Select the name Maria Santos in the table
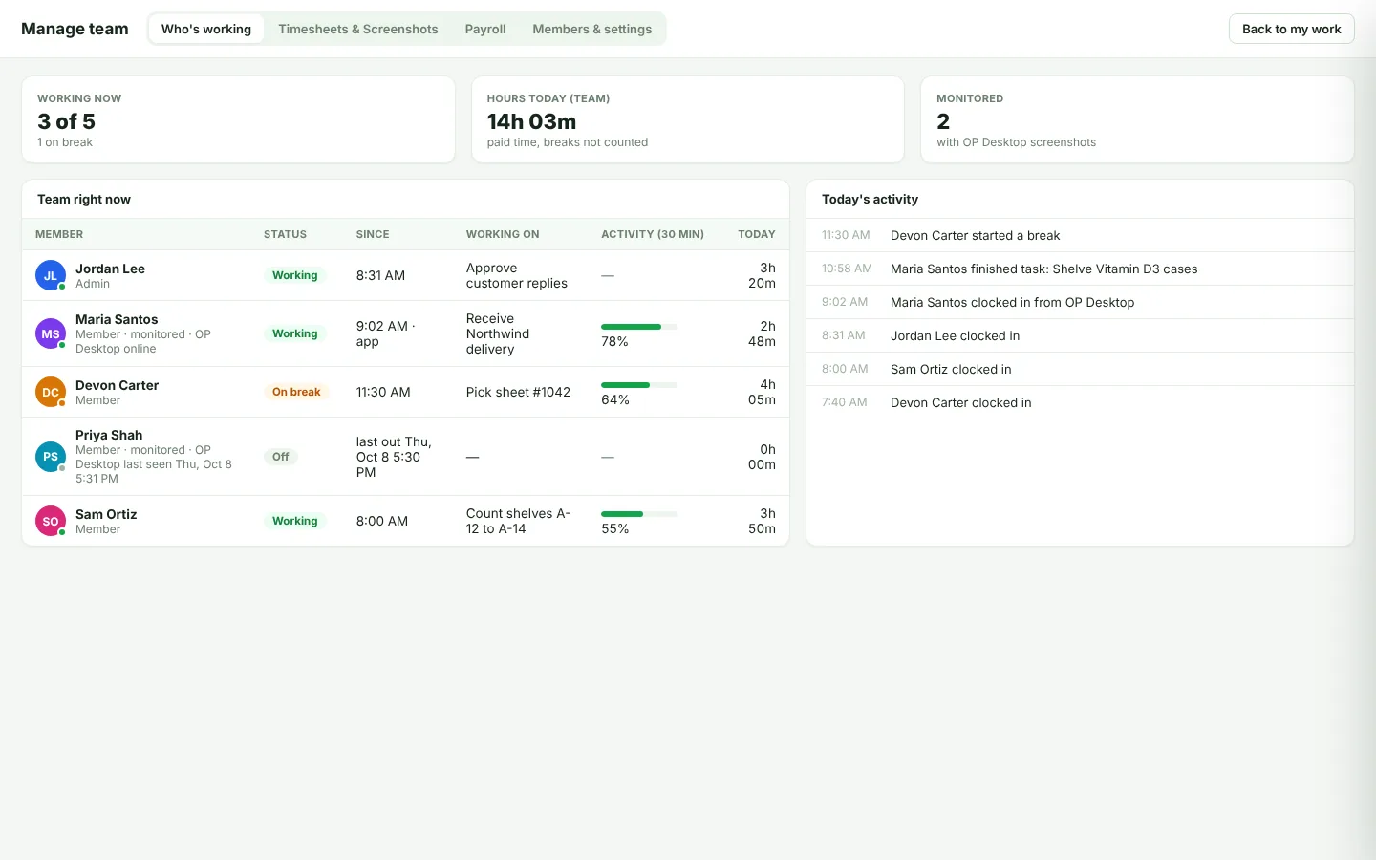Screen dimensions: 1376x860 [x=117, y=319]
